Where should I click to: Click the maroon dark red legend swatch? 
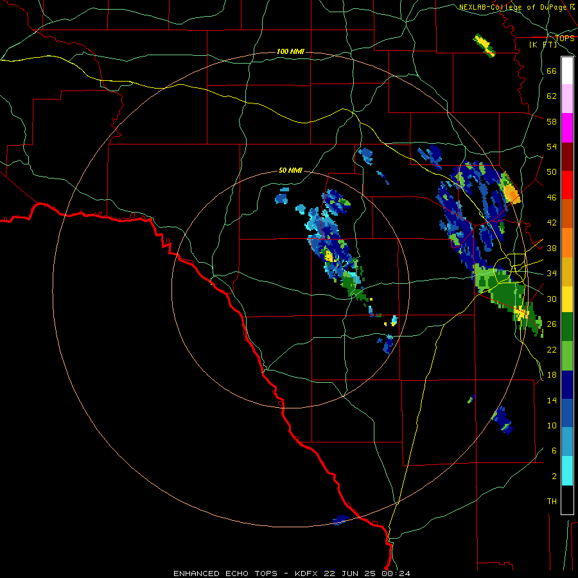point(567,157)
